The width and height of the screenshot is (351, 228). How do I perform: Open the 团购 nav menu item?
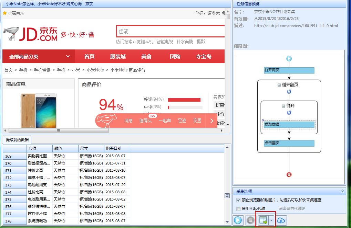tap(175, 56)
